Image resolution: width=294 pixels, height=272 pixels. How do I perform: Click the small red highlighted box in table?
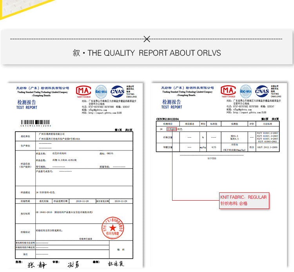pyautogui.click(x=172, y=129)
